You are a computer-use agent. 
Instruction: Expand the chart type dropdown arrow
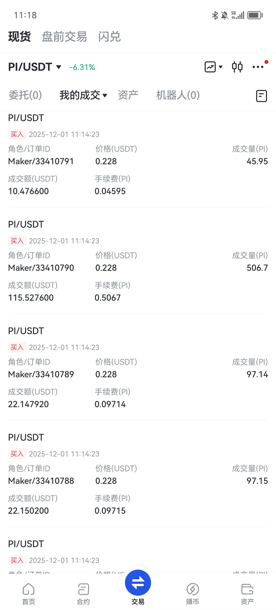[x=221, y=67]
